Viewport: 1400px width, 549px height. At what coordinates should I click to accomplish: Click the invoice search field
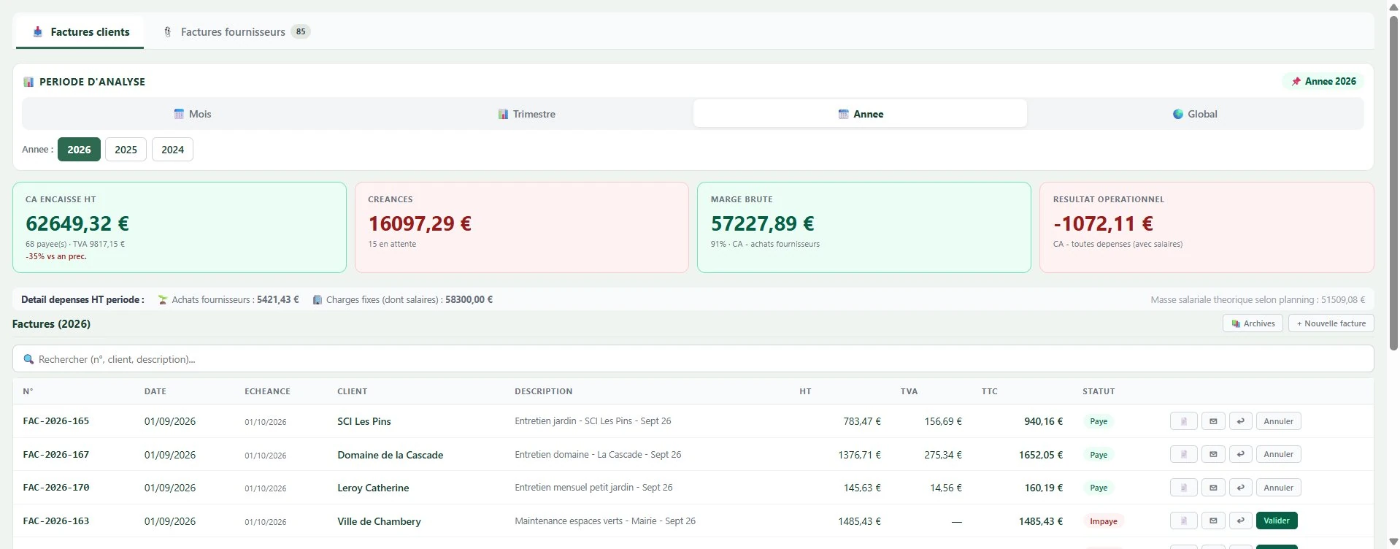pos(693,359)
